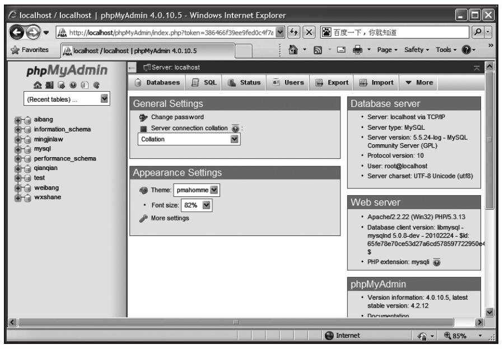Open the Tools menu
Image resolution: width=504 pixels, height=349 pixels.
(446, 50)
